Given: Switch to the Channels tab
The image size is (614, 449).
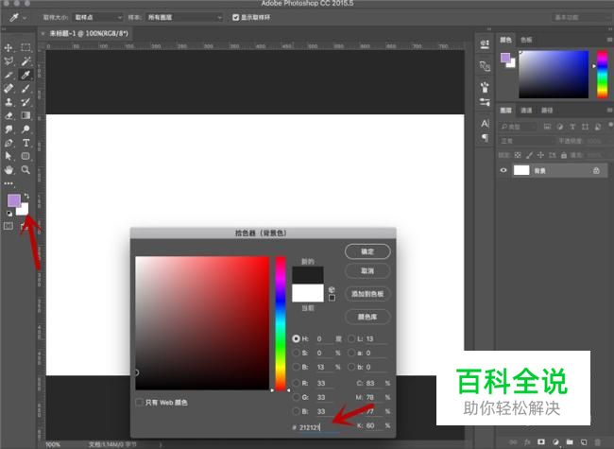Looking at the screenshot, I should tap(526, 111).
